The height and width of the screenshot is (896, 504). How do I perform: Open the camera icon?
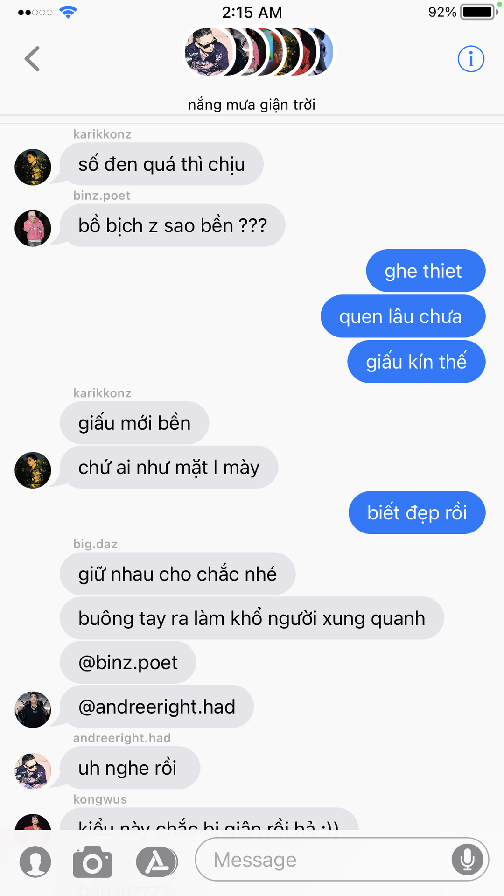[x=92, y=861]
